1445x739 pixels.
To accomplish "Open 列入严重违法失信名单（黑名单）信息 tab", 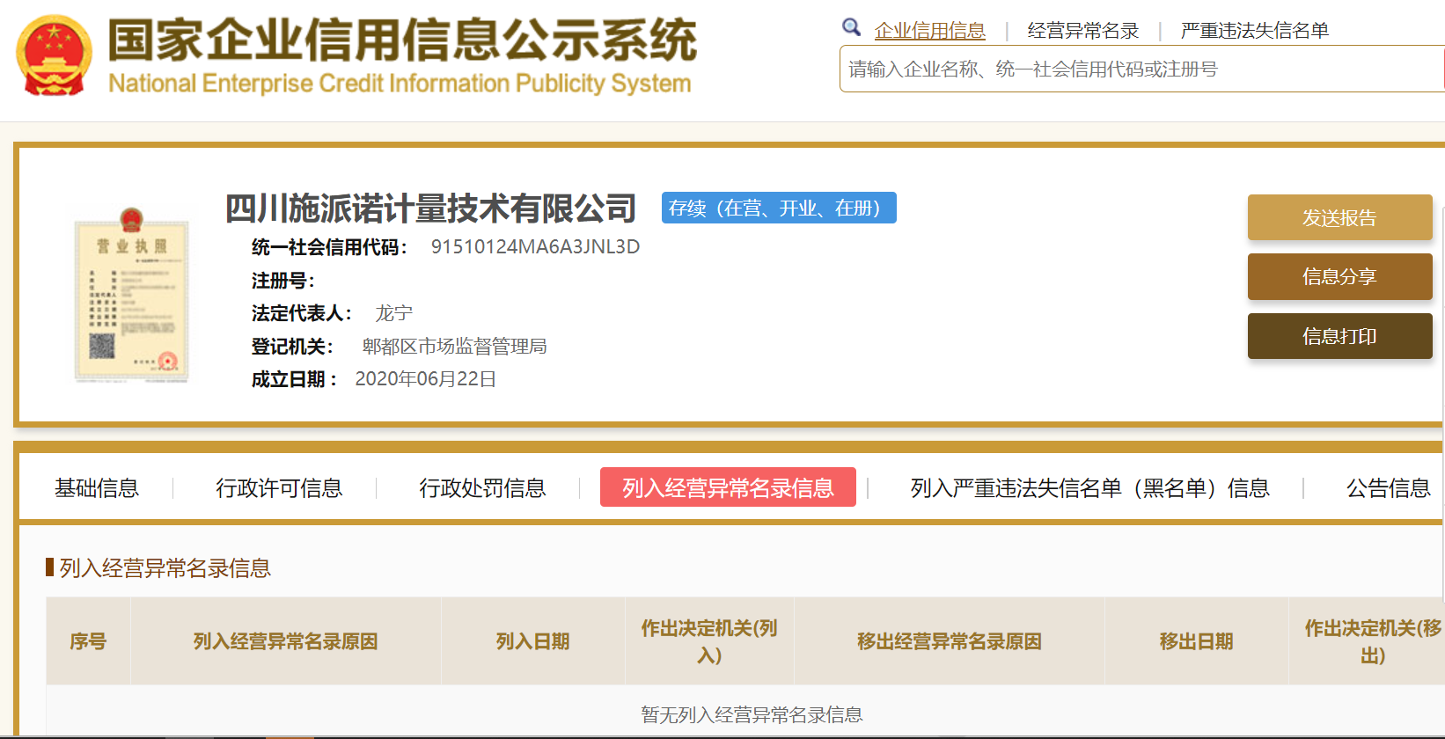I will pos(1089,488).
